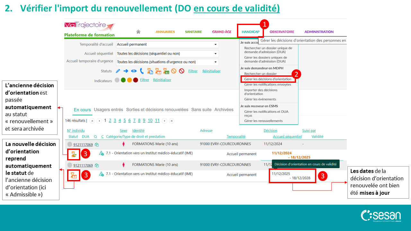The image size is (411, 231).
Task: Toggle the dark red indicator circle filter
Action: (136, 80)
